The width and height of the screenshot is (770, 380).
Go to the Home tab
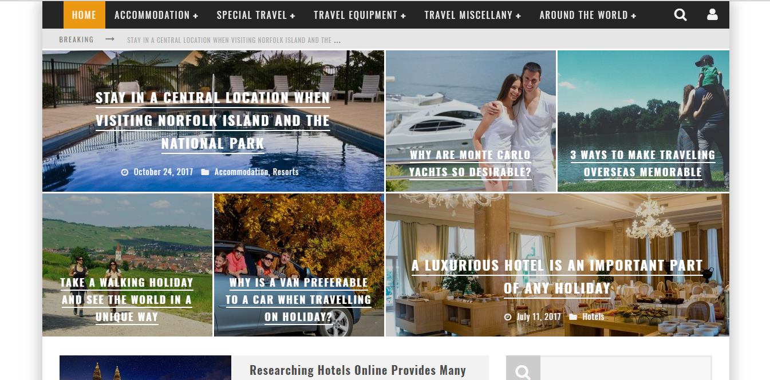(x=84, y=15)
